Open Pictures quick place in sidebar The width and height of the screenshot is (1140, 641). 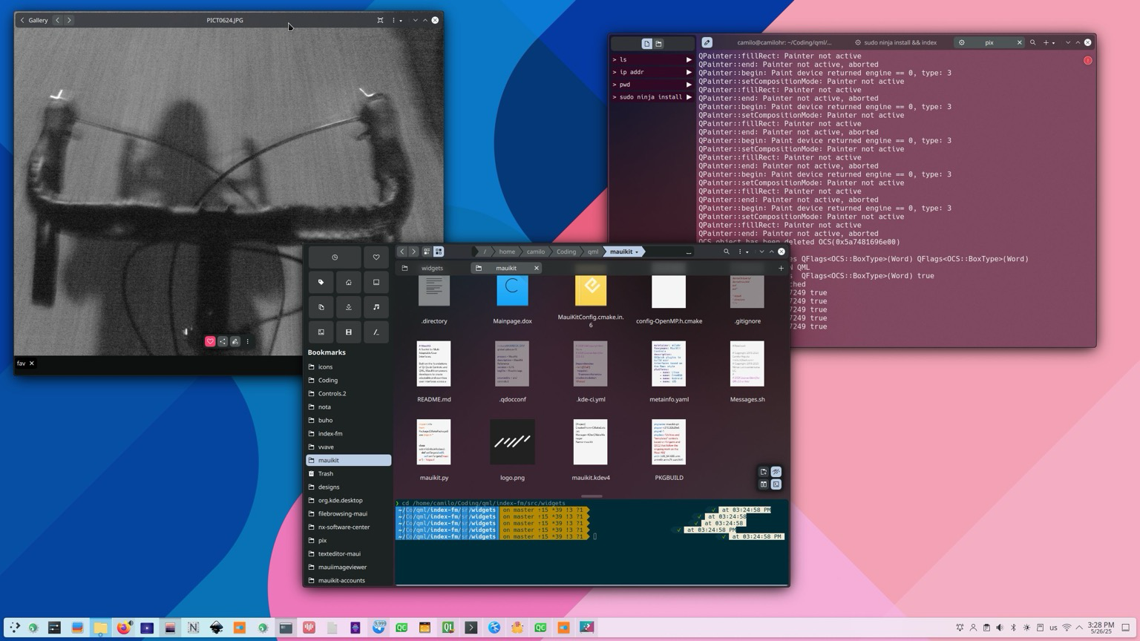pos(321,332)
